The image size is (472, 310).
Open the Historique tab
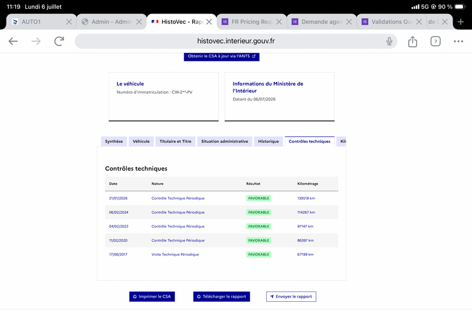[x=268, y=141]
